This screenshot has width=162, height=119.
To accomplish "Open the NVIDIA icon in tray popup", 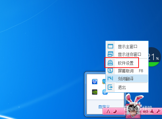I will click(x=95, y=92).
